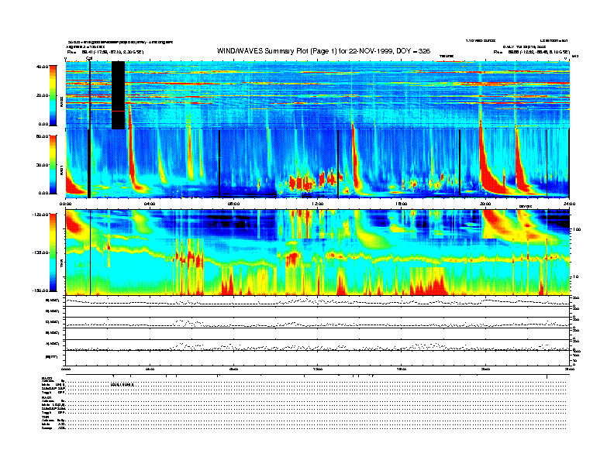Click 16:00 tick label under RAD1 spectrogram
Image resolution: width=614 pixels, height=474 pixels.
[402, 204]
